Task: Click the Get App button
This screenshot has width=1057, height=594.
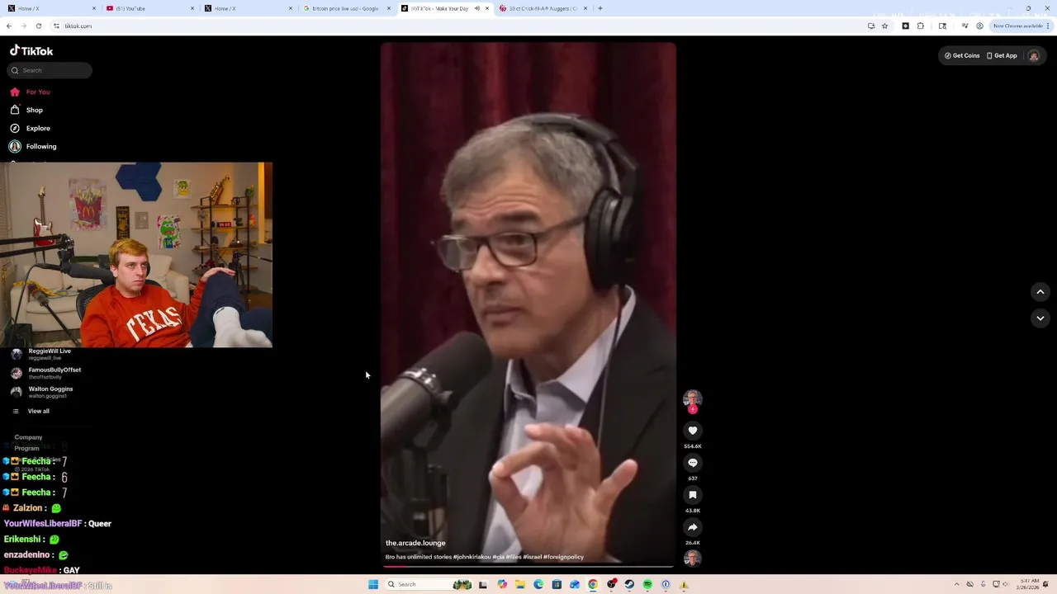Action: 1002,55
